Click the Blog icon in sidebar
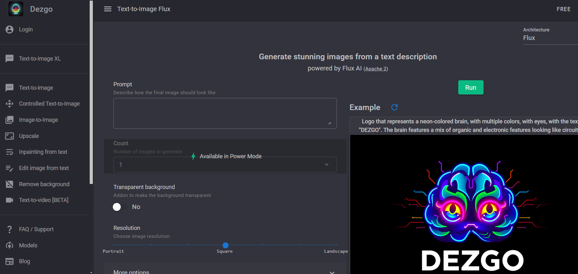The width and height of the screenshot is (578, 274). [x=10, y=261]
